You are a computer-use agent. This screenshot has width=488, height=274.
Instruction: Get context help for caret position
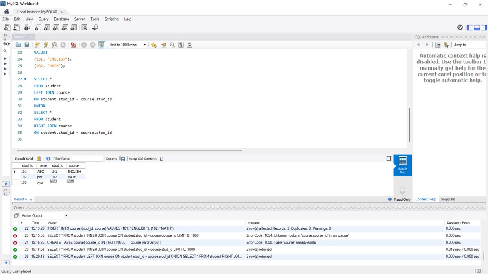tap(438, 45)
